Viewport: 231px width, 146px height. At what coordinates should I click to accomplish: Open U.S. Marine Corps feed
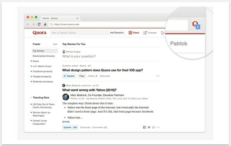42,66
